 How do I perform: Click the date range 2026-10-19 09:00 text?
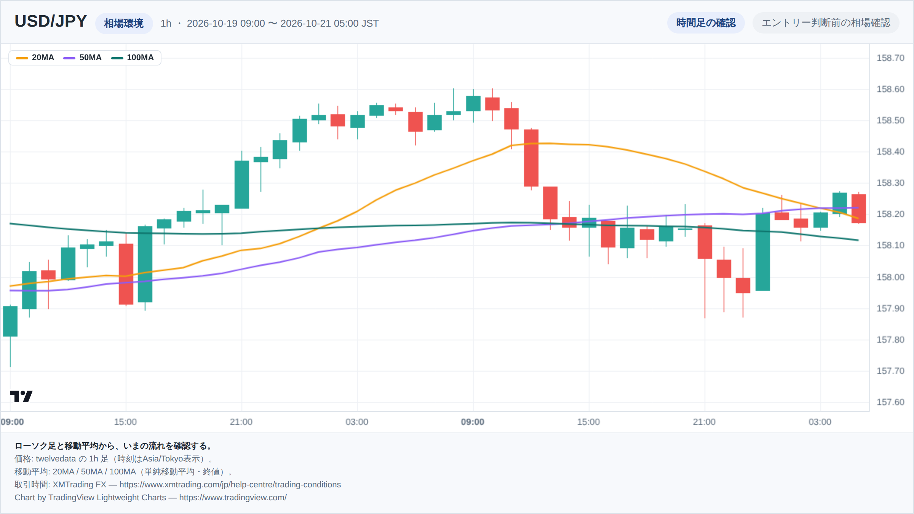(x=226, y=23)
